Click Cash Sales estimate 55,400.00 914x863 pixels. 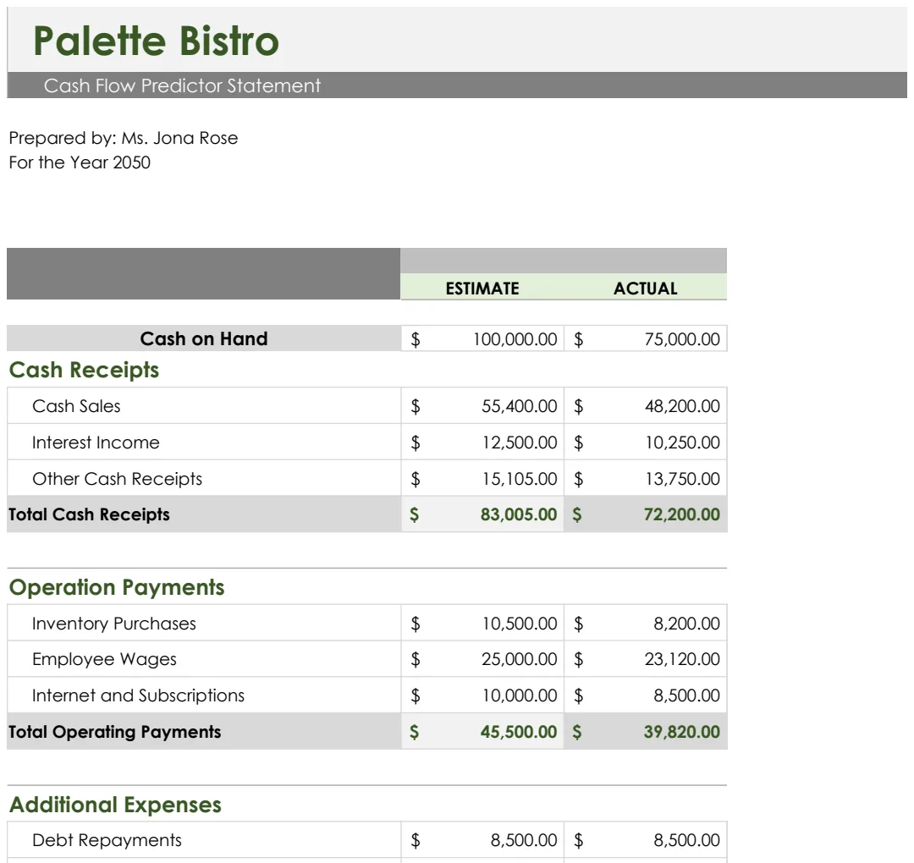coord(482,406)
